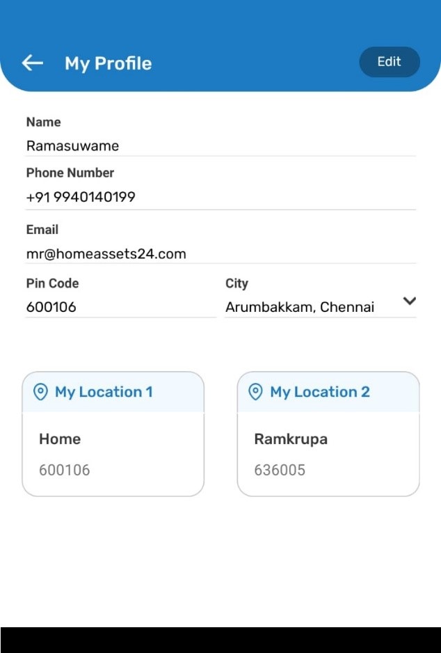Click the City label
This screenshot has height=653, width=441.
coord(236,283)
